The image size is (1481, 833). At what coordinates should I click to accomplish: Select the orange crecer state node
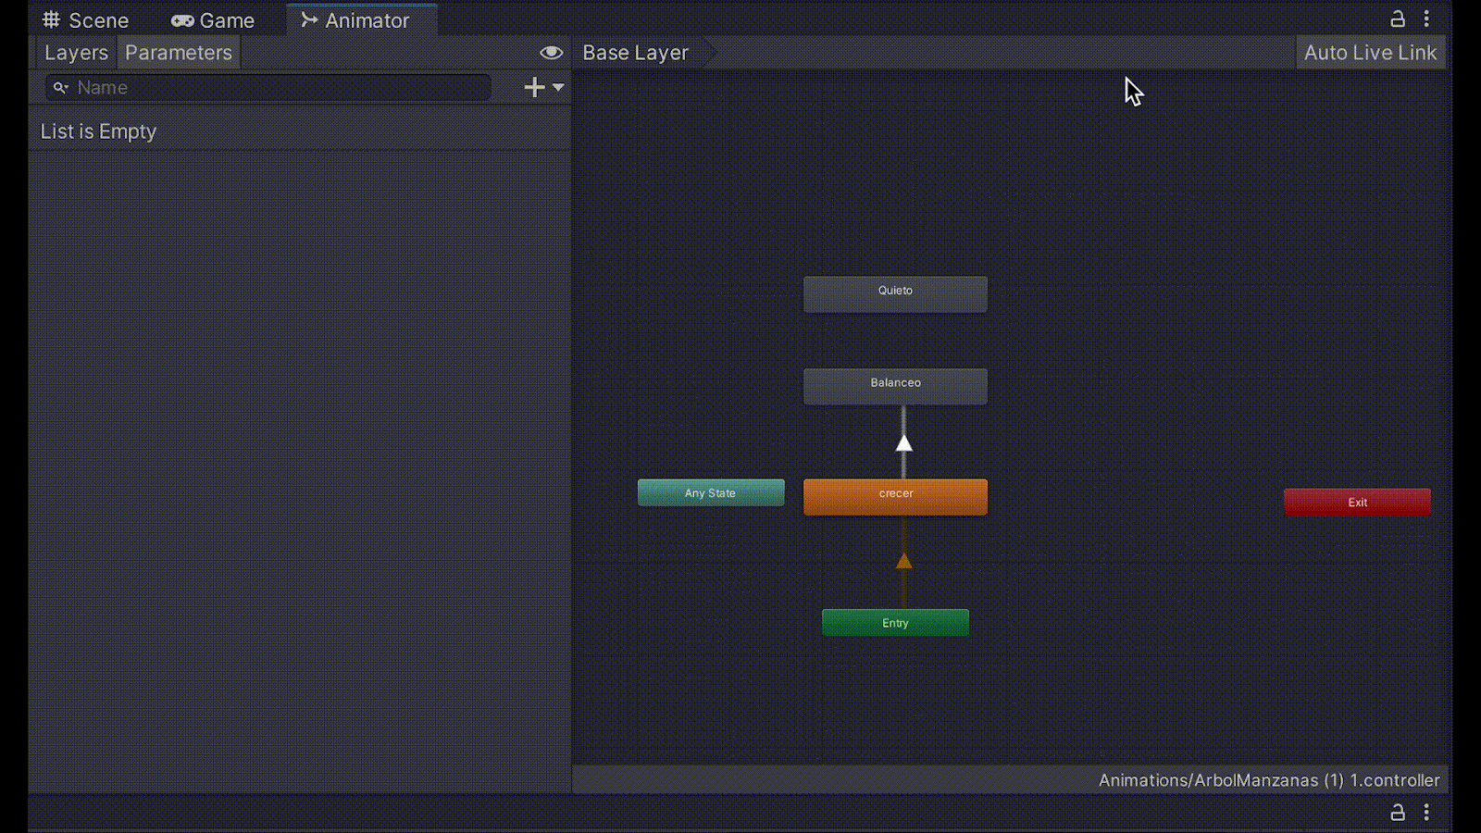[895, 497]
